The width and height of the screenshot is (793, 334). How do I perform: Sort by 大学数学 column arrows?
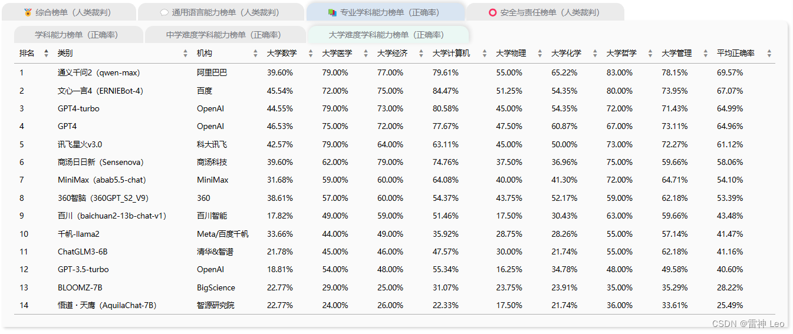[x=311, y=54]
